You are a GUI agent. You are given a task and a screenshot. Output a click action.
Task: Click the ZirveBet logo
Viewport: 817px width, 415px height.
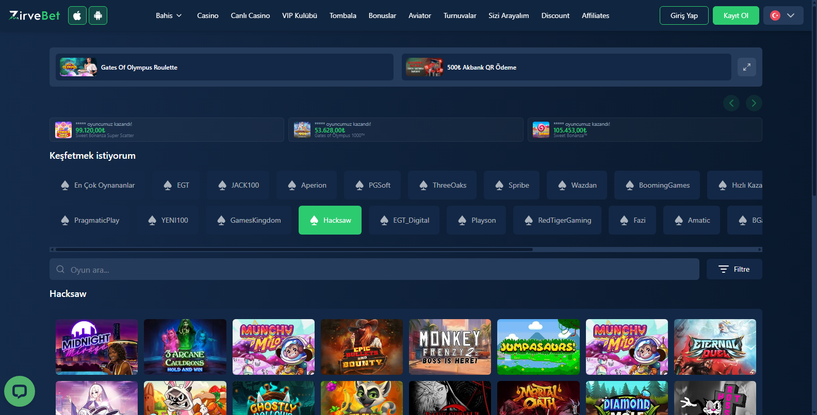click(35, 15)
